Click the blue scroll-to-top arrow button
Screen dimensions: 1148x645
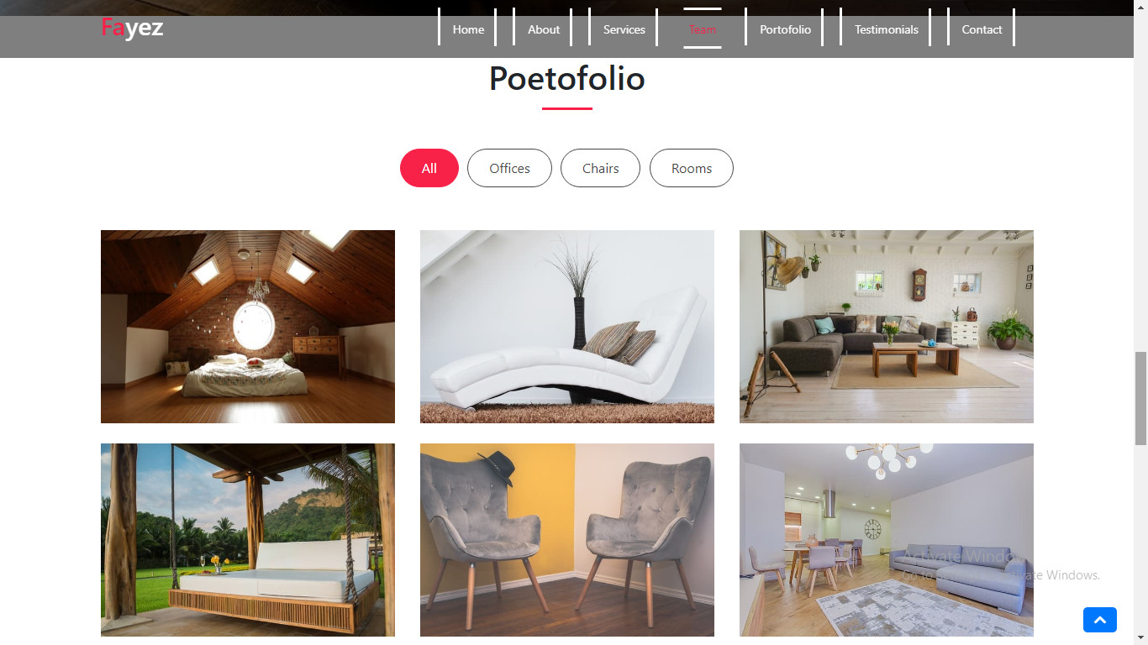(x=1099, y=620)
